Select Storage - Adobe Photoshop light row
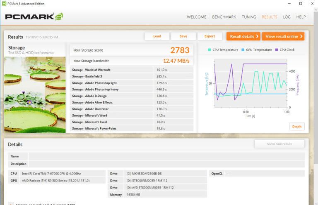Image resolution: width=318 pixels, height=205 pixels. 131,83
